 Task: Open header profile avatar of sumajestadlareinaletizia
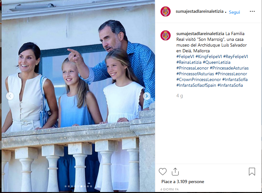pos(166,11)
